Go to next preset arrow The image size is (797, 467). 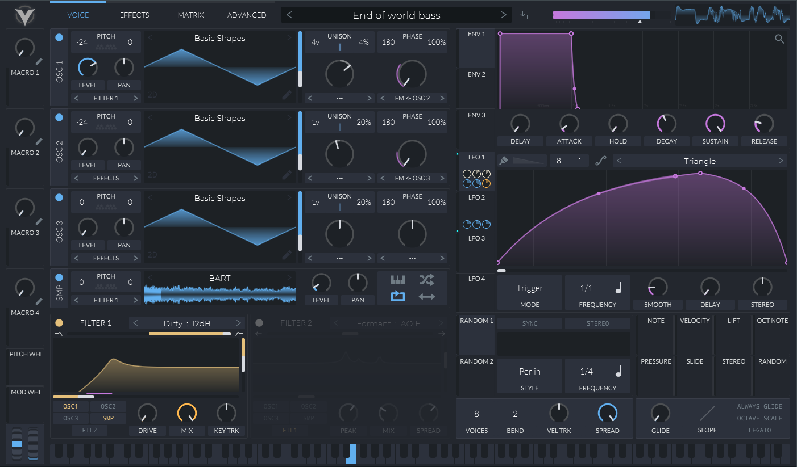(x=503, y=15)
